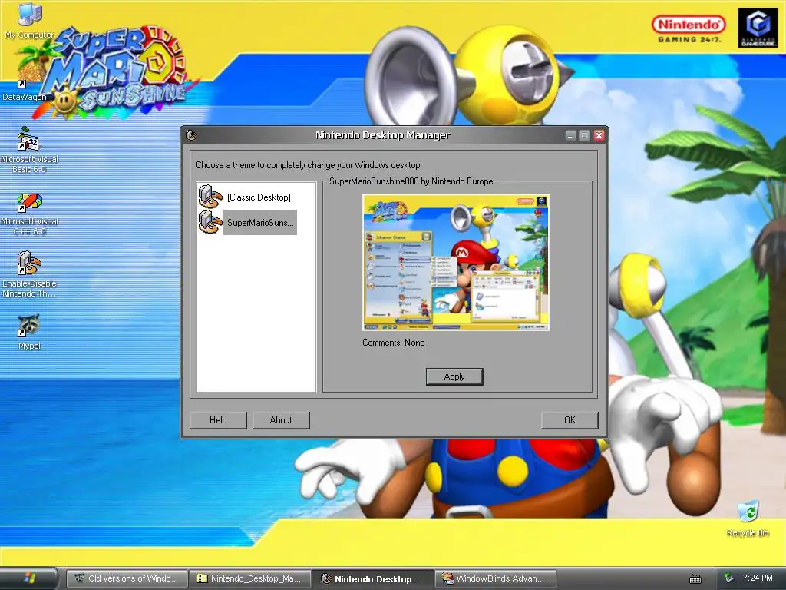Click the Super Mario Sunshine theme preview

(456, 262)
